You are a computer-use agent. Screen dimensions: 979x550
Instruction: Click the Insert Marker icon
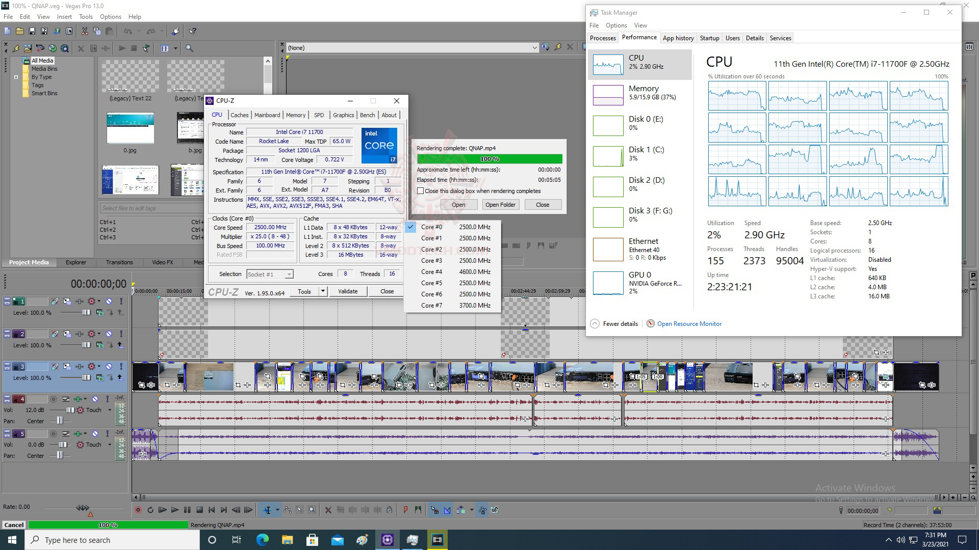405,510
